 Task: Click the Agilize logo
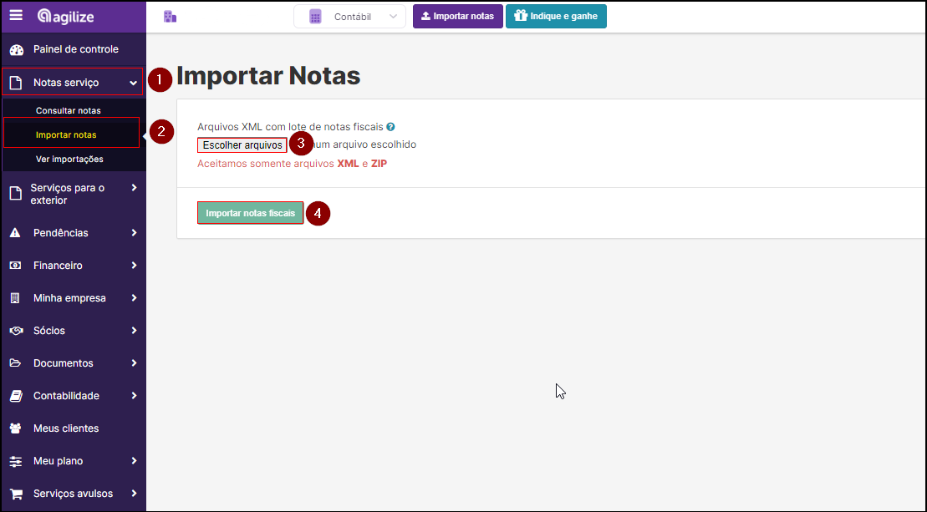pos(66,16)
